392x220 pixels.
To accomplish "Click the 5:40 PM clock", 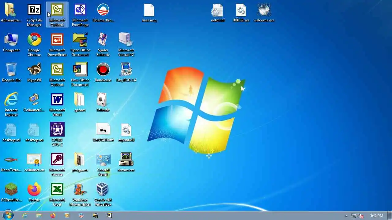I will [x=376, y=216].
